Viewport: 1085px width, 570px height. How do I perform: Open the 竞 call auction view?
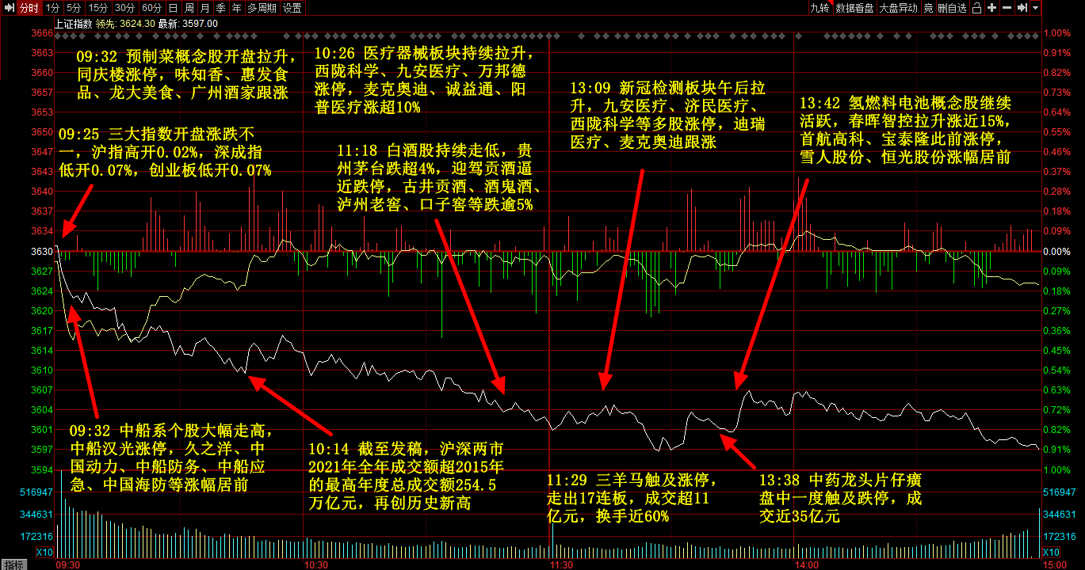pyautogui.click(x=928, y=8)
